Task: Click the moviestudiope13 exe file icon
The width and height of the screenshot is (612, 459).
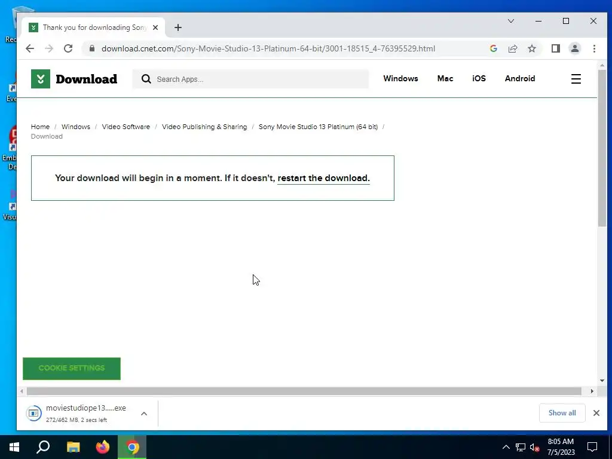Action: pos(34,413)
